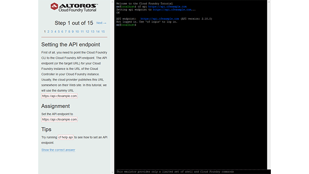
Task: Click the dummy URL code under Assignment
Action: 59,119
